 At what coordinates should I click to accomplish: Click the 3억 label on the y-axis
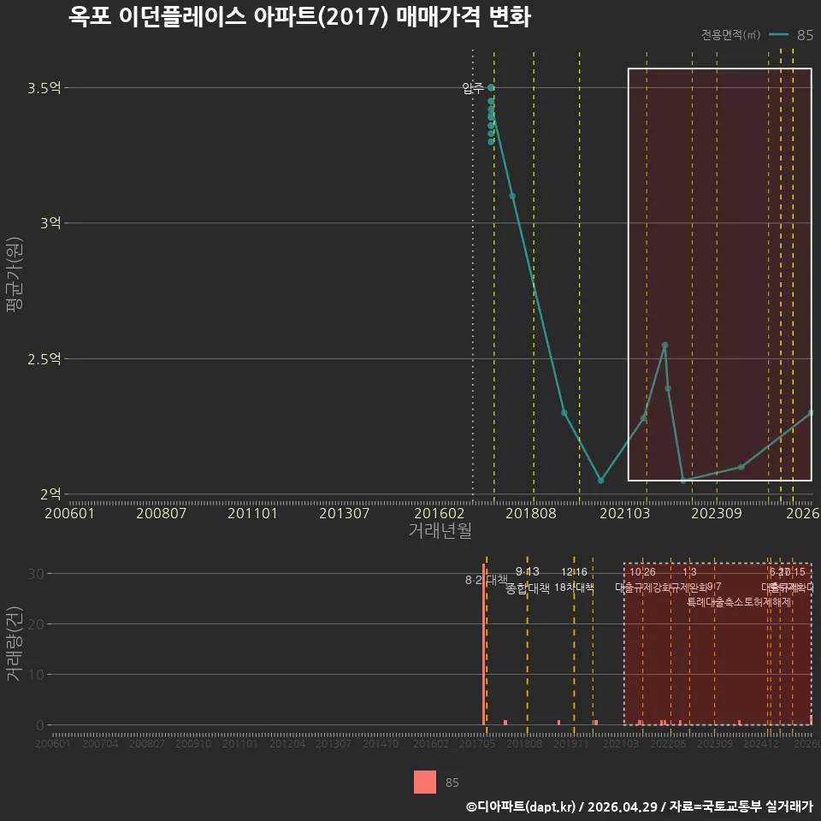[50, 223]
